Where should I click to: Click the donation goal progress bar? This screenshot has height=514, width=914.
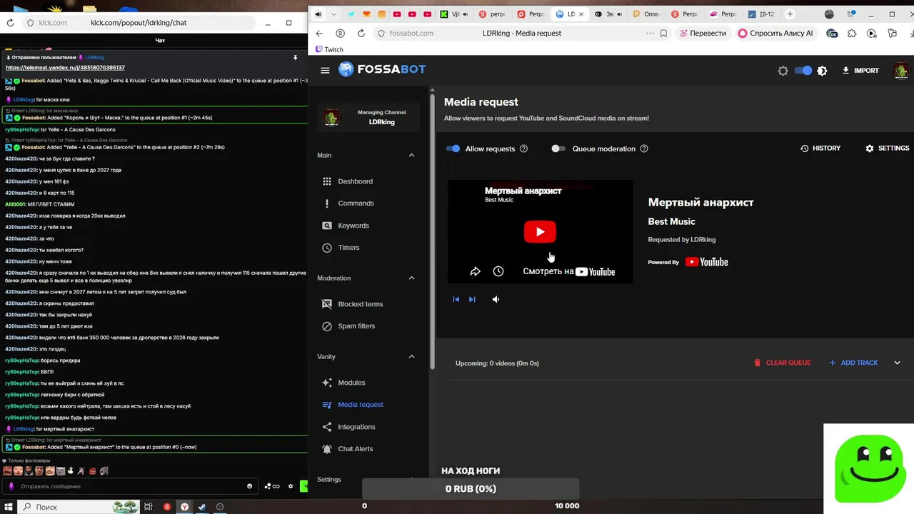click(x=471, y=489)
